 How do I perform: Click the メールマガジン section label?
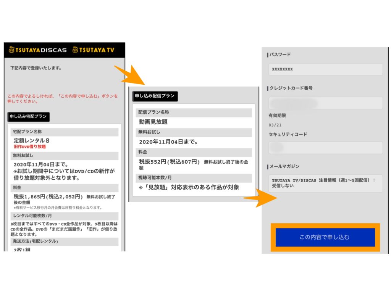pos(284,166)
